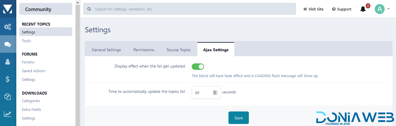Viewport: 396px width, 126px height.
Task: Select the Community chat bubbles sidebar icon
Action: click(x=8, y=44)
